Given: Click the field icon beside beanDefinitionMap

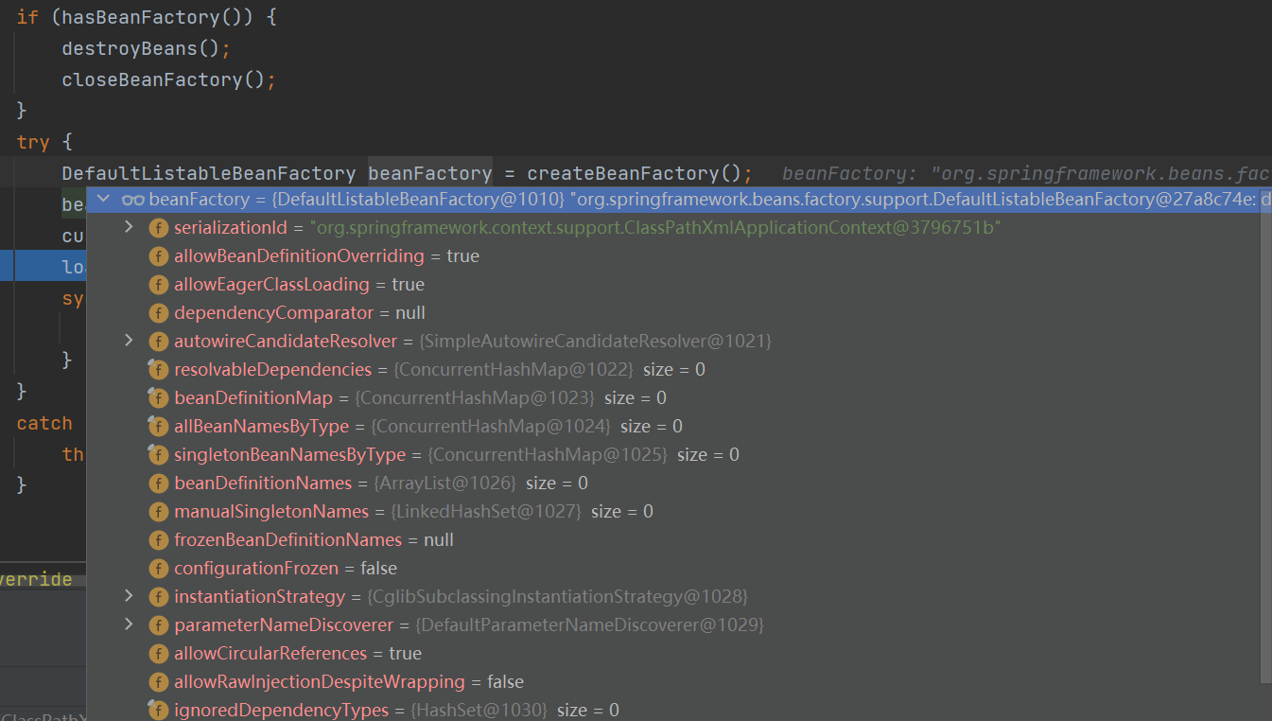Looking at the screenshot, I should tap(158, 398).
